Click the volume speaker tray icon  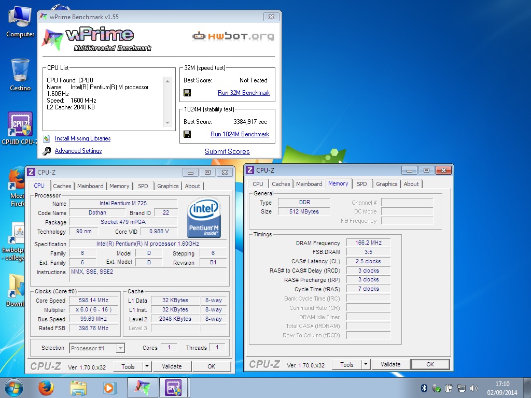(474, 388)
